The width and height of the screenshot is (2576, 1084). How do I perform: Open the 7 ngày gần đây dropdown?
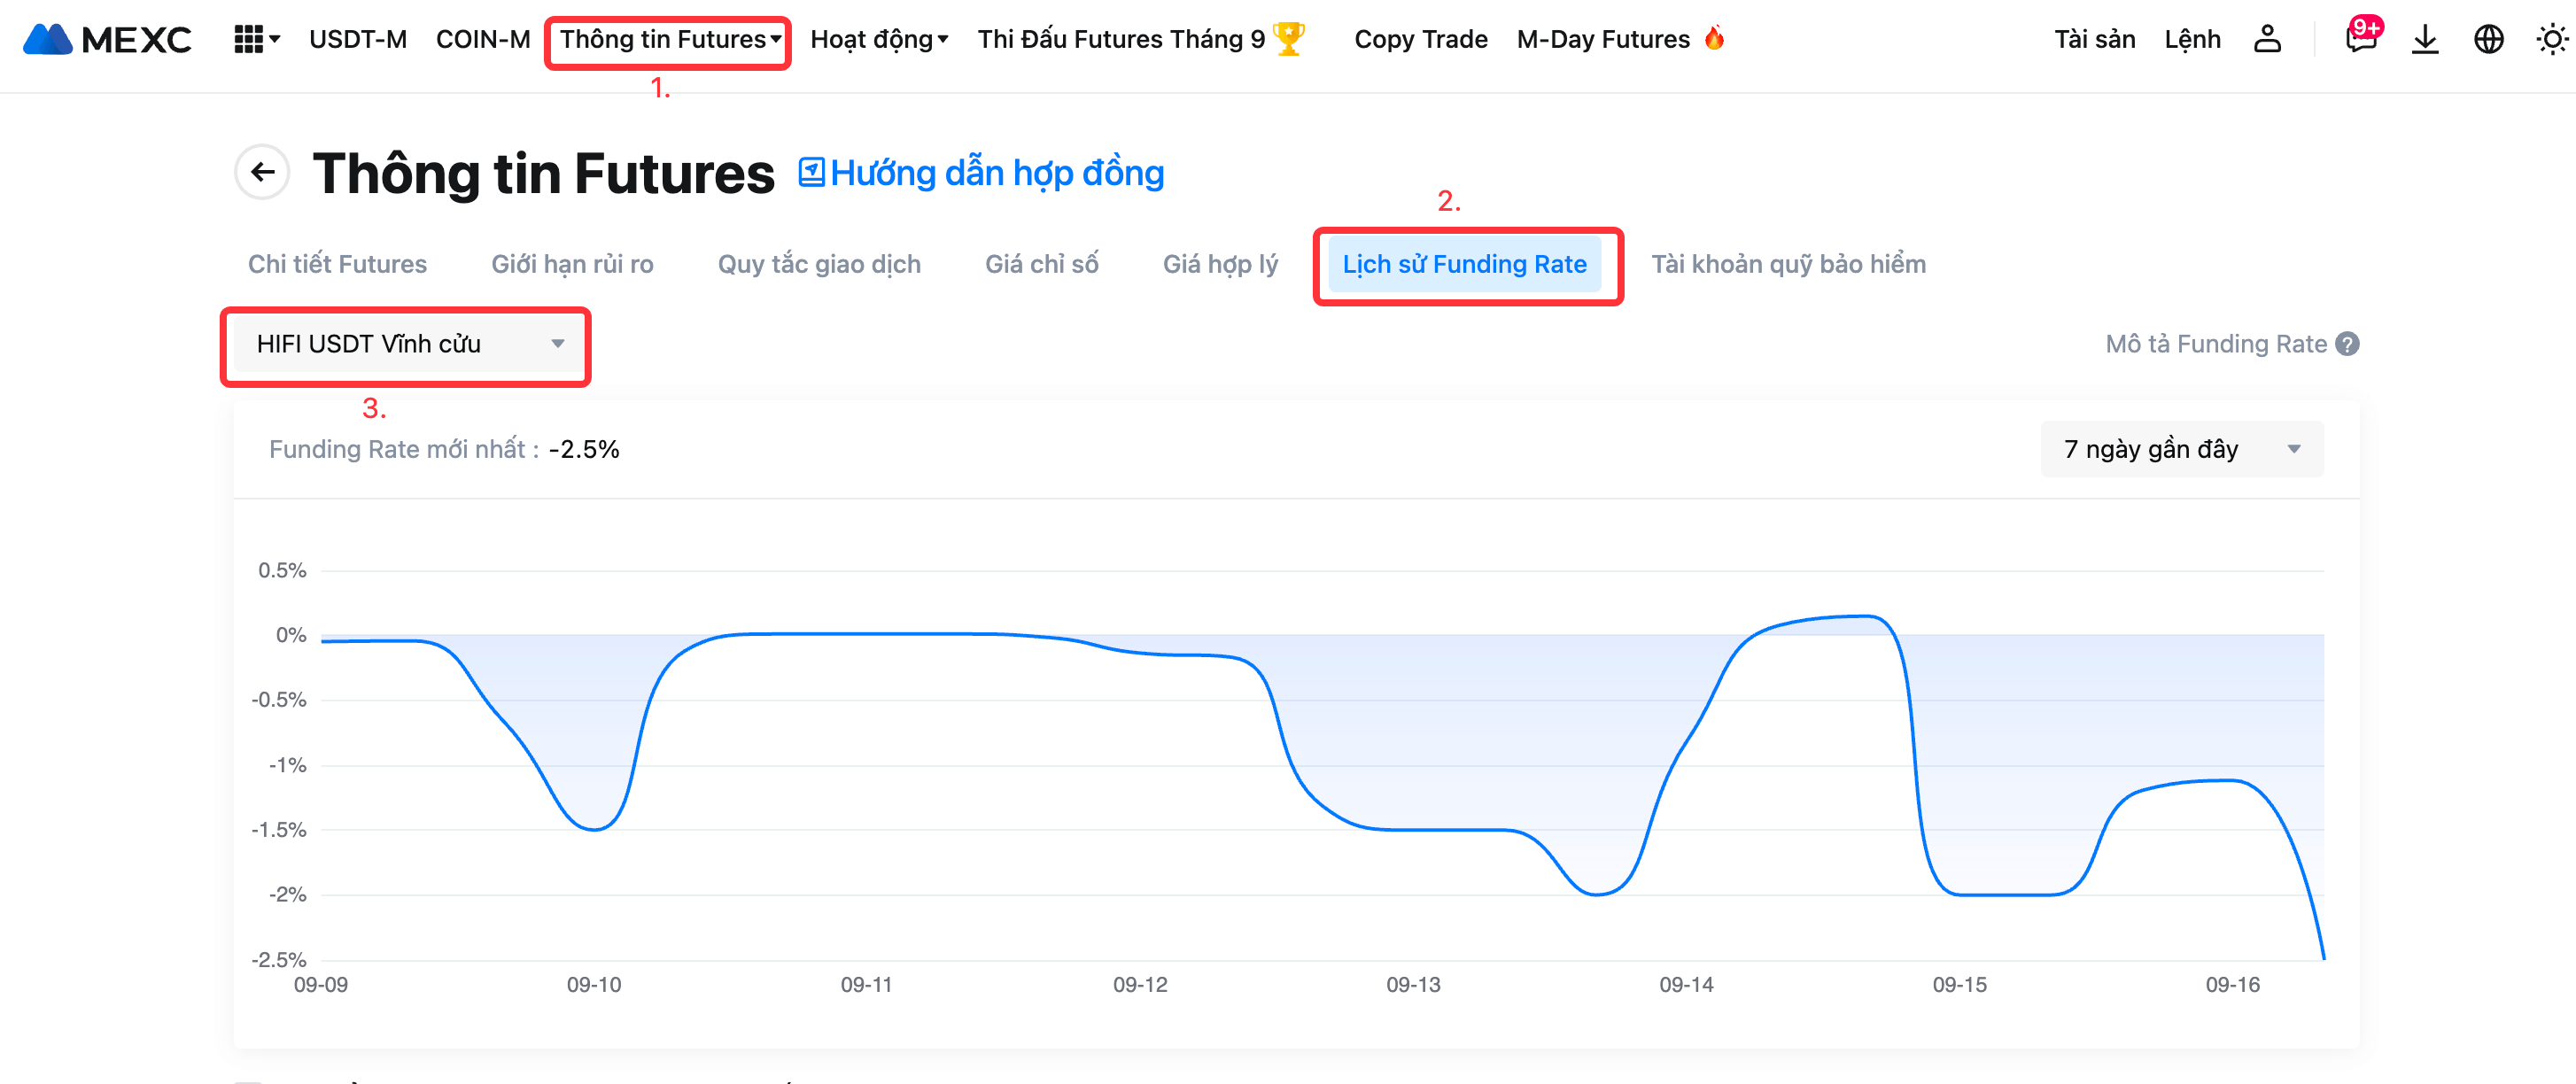click(x=2181, y=449)
